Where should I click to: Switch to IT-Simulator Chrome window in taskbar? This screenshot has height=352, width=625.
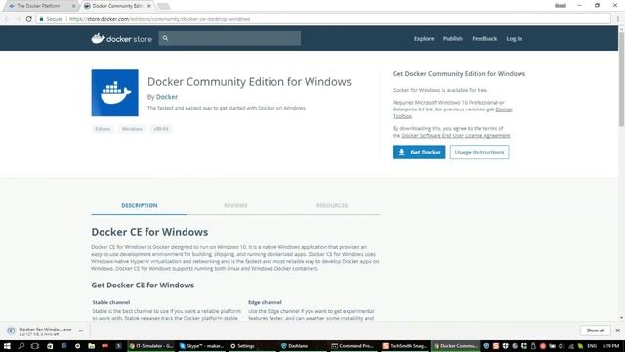[x=150, y=346]
